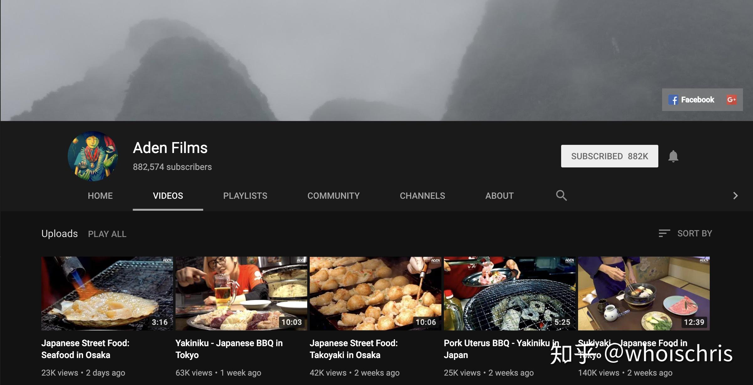Open the COMMUNITY tab

click(x=333, y=196)
